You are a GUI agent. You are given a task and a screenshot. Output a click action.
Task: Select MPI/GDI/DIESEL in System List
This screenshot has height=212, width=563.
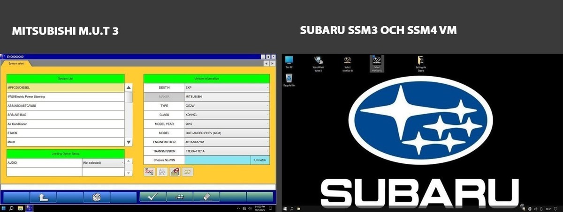(66, 88)
